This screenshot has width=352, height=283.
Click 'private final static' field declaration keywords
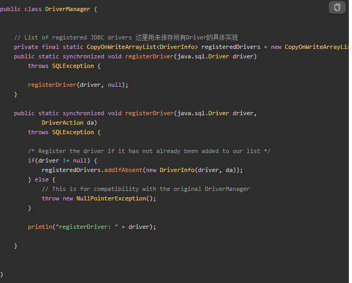click(x=48, y=47)
